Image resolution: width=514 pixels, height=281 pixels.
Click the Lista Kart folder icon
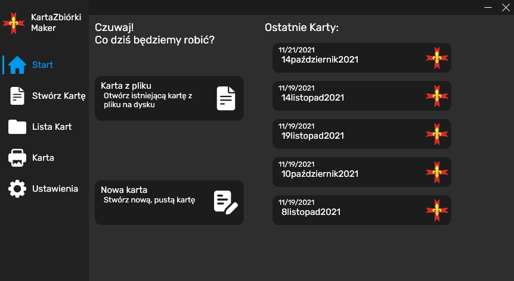pos(17,127)
